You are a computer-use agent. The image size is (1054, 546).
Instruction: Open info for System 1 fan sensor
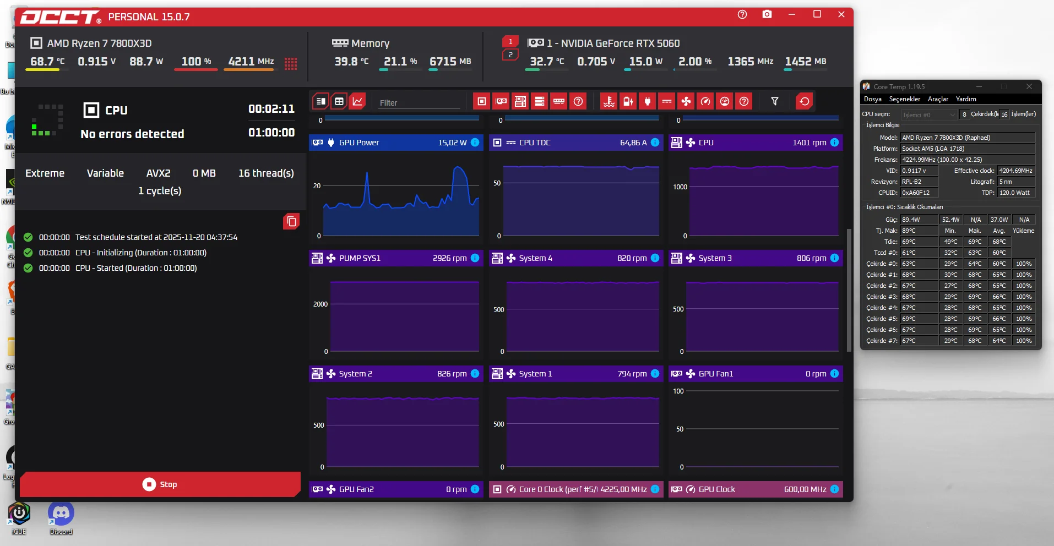coord(655,374)
